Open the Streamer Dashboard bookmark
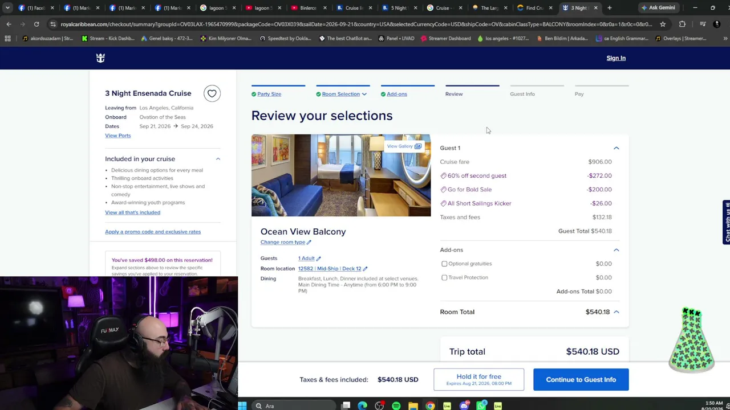 445,38
